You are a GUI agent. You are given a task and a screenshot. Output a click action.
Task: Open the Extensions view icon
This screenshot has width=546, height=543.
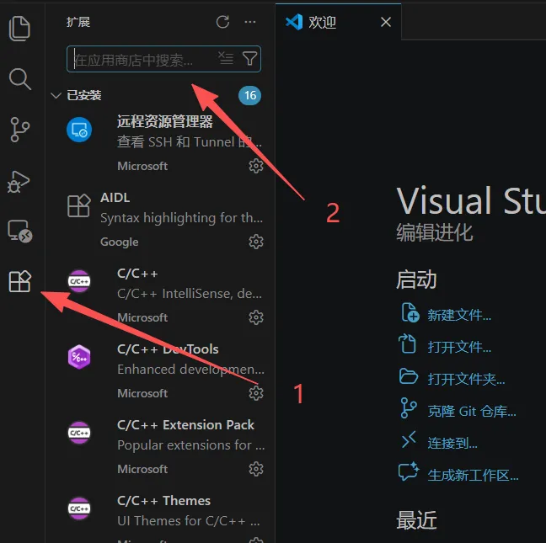pyautogui.click(x=20, y=281)
